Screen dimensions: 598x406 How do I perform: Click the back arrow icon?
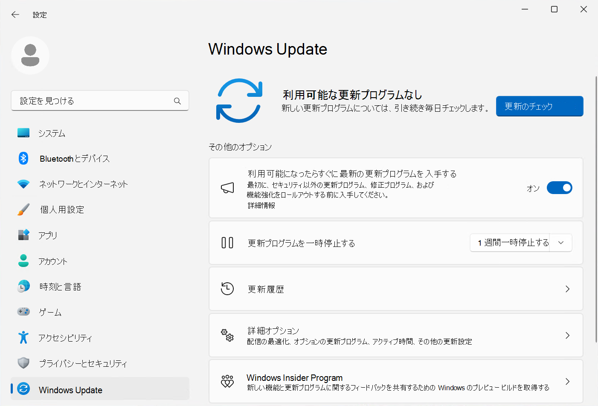coord(15,14)
